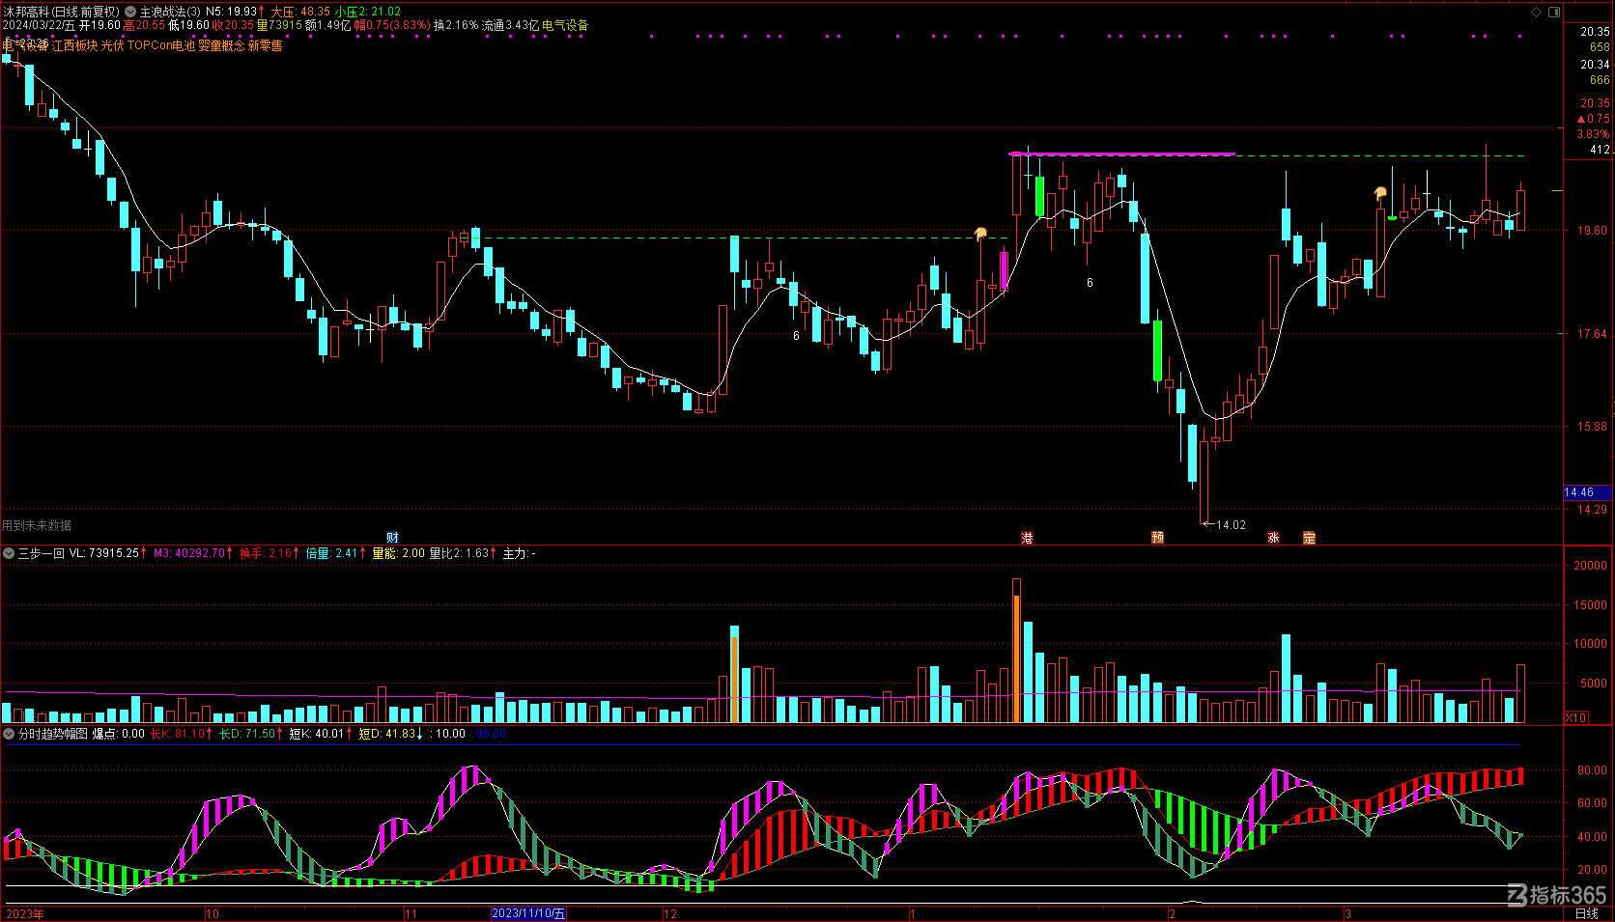
Task: Open the 婴童概念 concept tag
Action: (221, 45)
